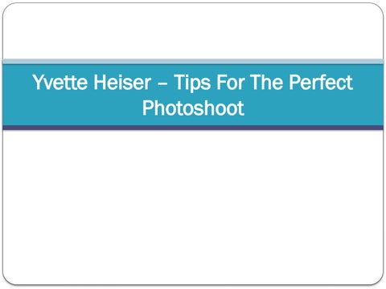
Task: Click the word "Photoshoot" in the title
Action: coord(193,108)
